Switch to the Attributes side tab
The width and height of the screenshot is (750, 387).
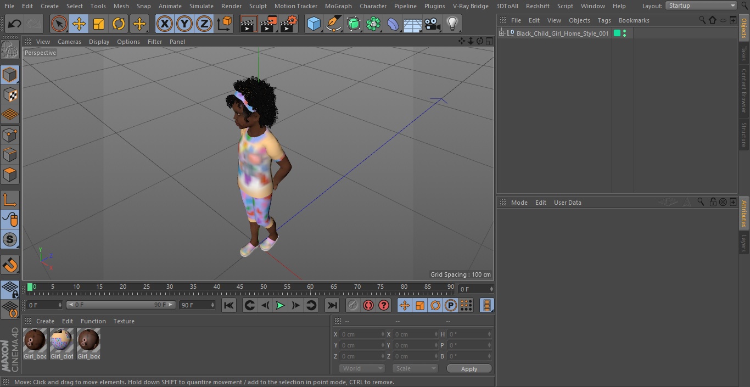[744, 214]
